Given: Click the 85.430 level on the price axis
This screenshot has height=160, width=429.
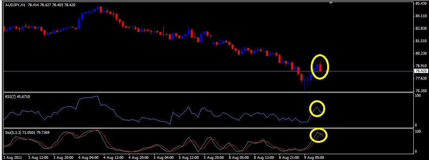Looking at the screenshot, I should click(x=421, y=4).
